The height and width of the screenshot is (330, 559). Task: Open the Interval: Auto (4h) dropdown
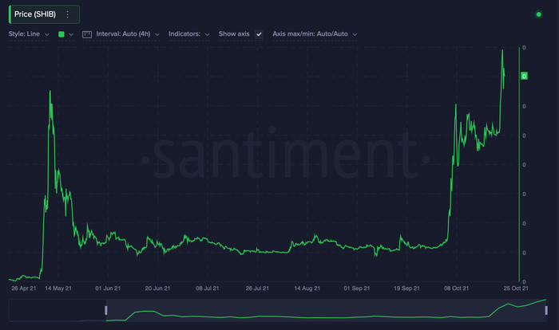pyautogui.click(x=127, y=34)
